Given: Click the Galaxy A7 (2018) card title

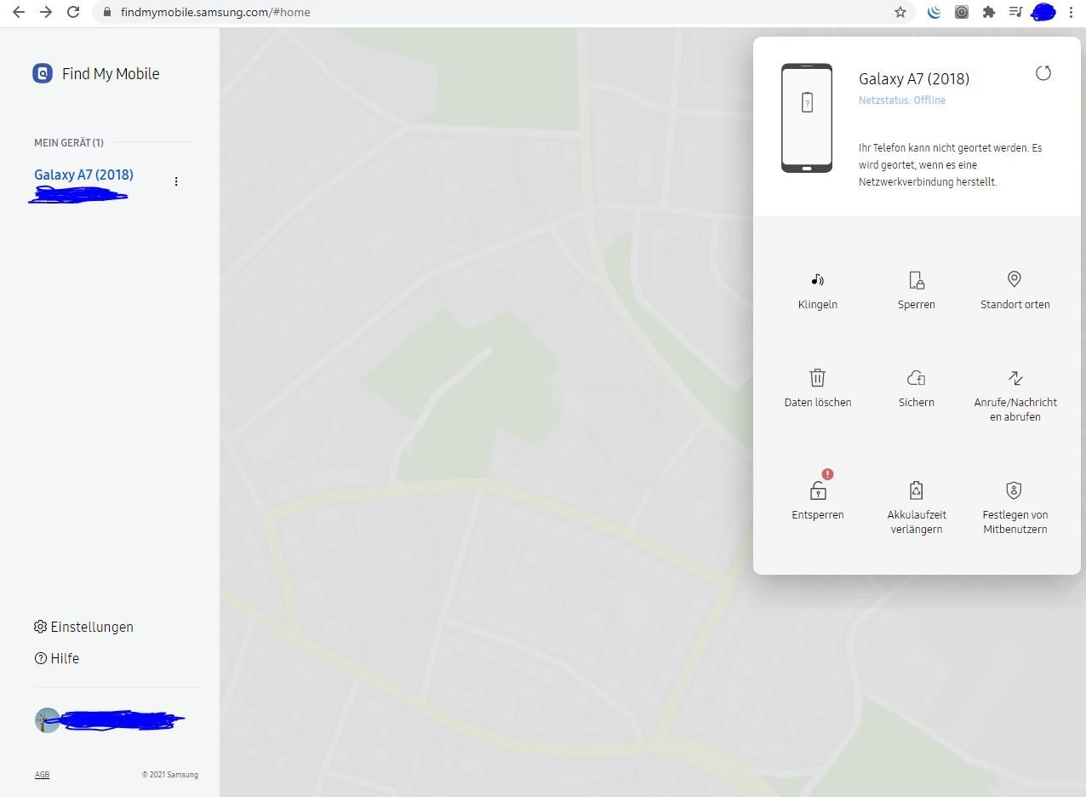Looking at the screenshot, I should click(914, 78).
